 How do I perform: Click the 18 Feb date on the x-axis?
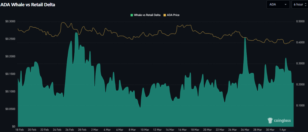(19, 130)
